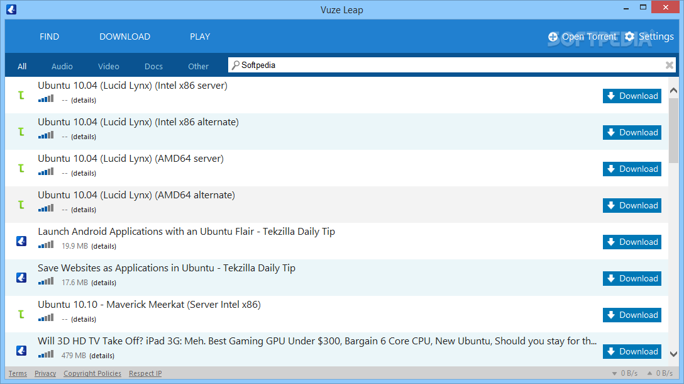
Task: Click Vuze icon for Launch Android Applications result
Action: pos(21,241)
